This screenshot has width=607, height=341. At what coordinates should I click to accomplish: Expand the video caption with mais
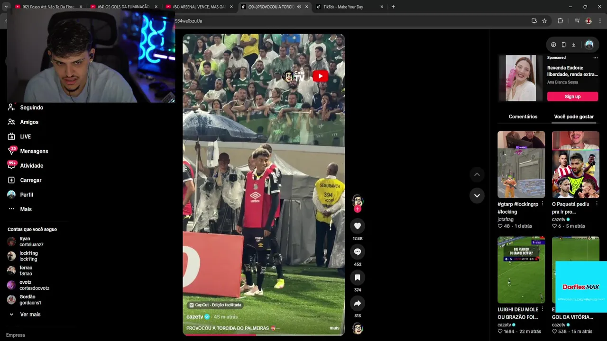click(x=334, y=328)
